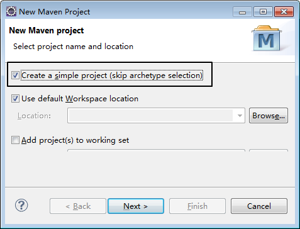
Task: Enable Add project(s) to working set
Action: tap(15, 140)
